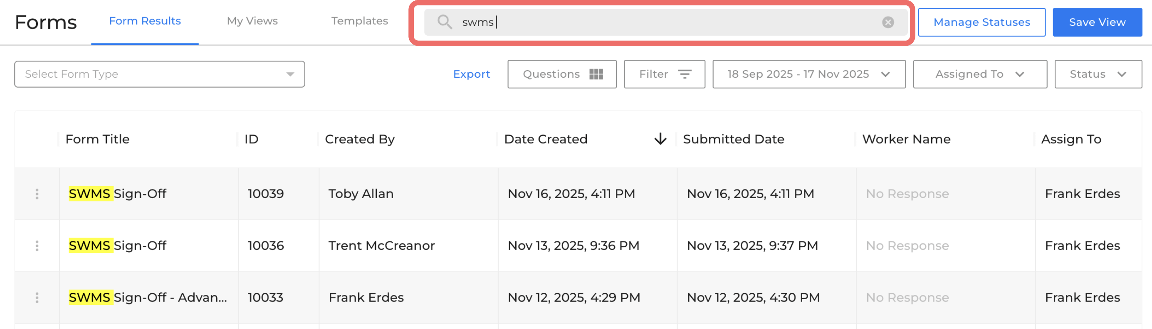1152x329 pixels.
Task: Sort by the ID column header
Action: coord(251,139)
